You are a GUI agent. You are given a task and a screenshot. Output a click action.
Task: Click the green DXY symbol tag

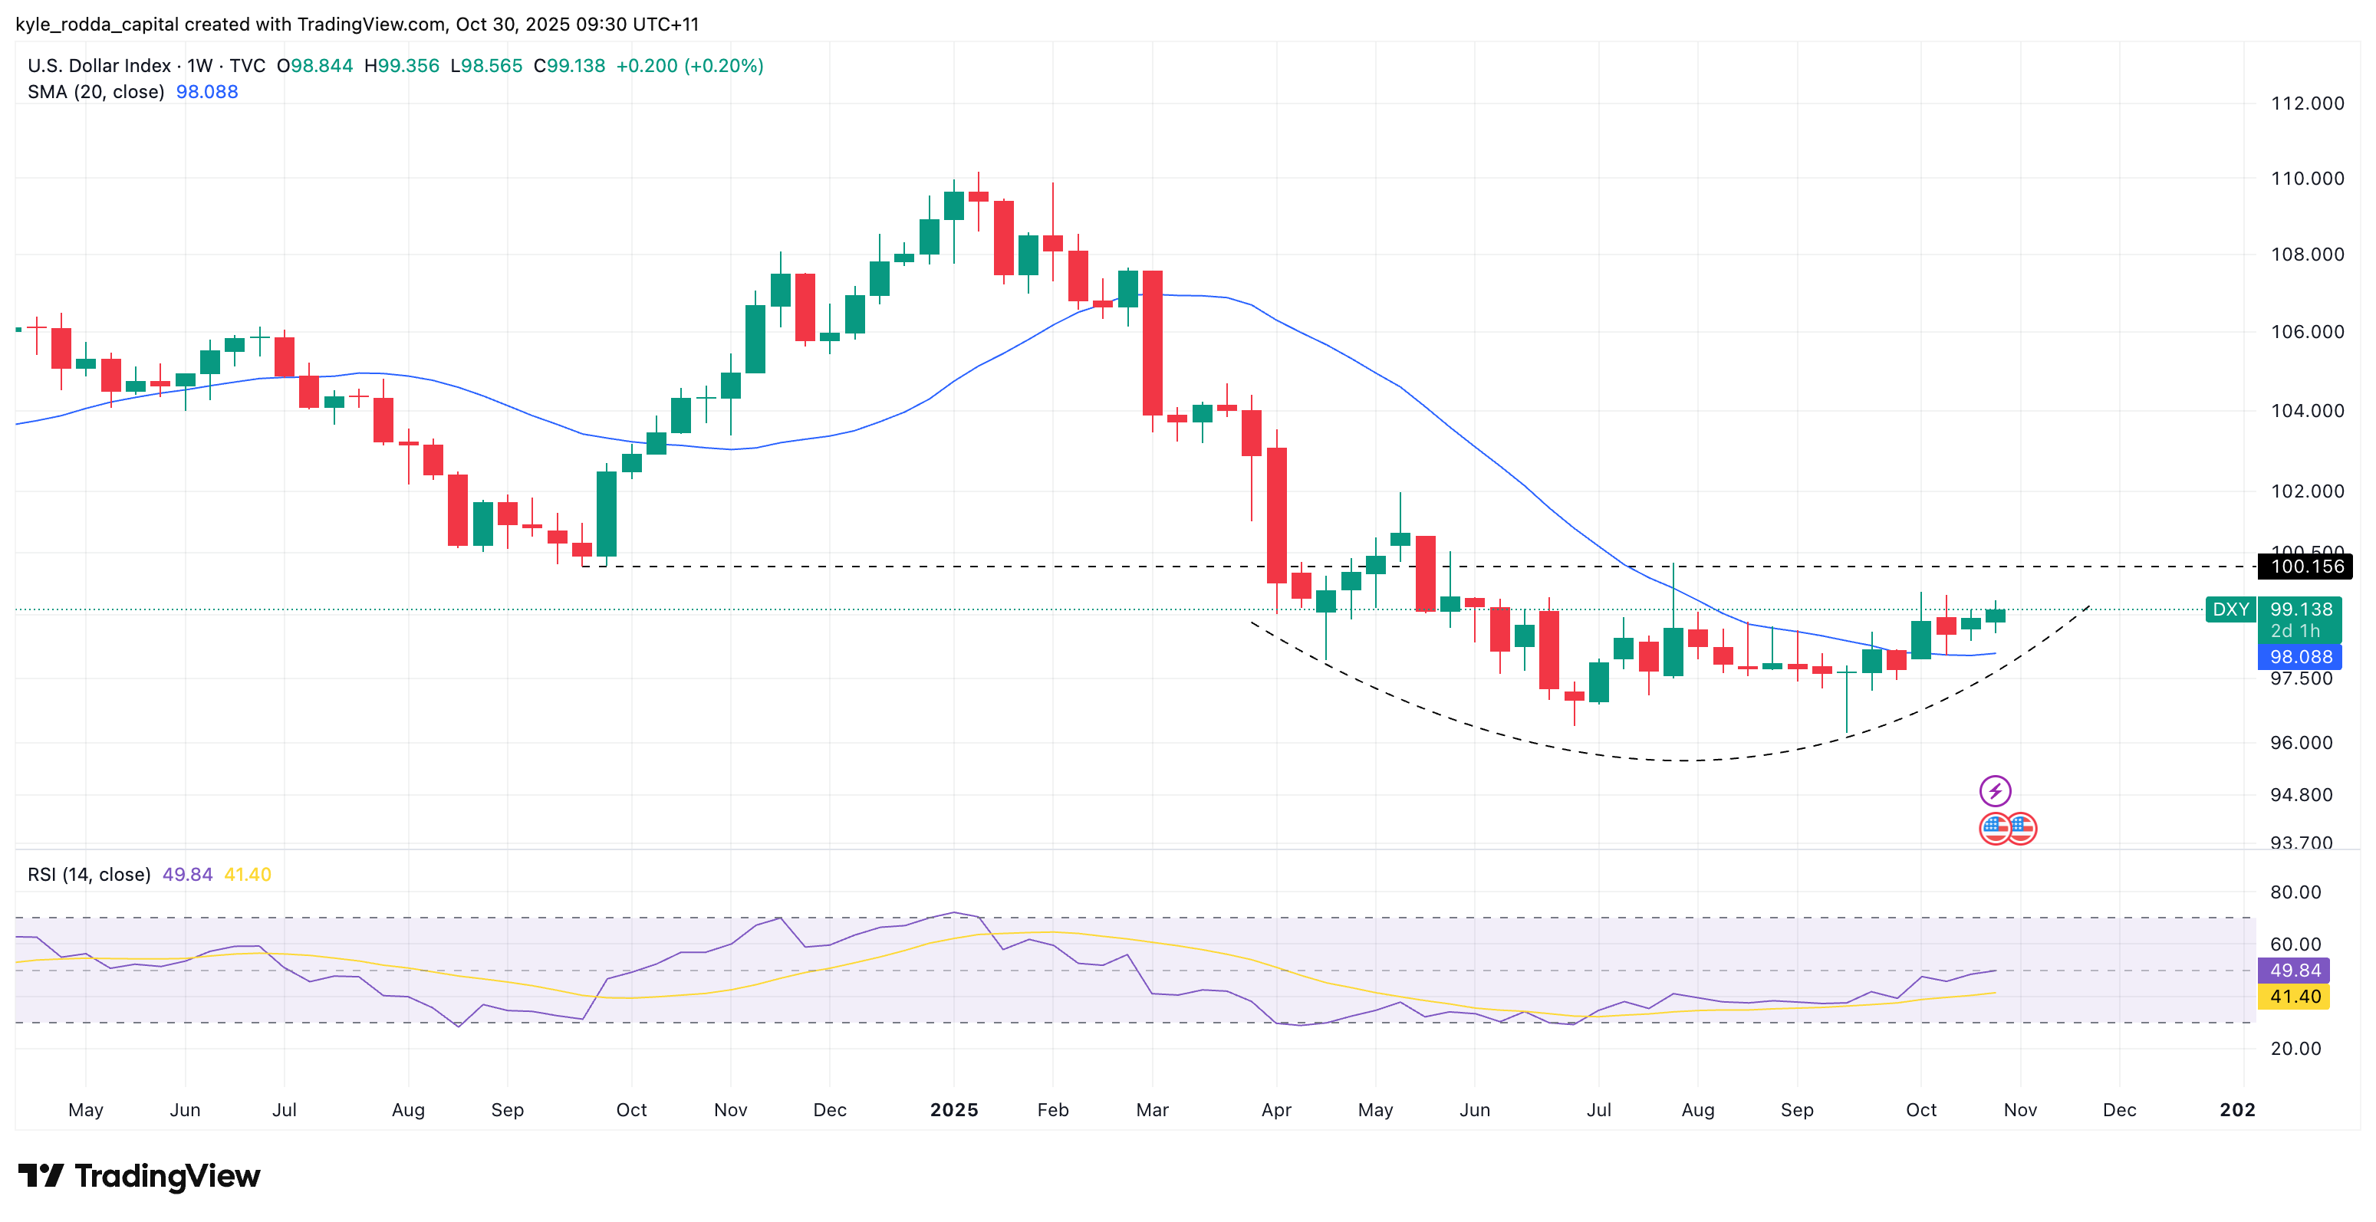pos(2230,609)
